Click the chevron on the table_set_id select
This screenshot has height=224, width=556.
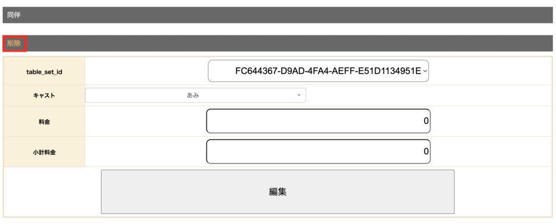[425, 71]
